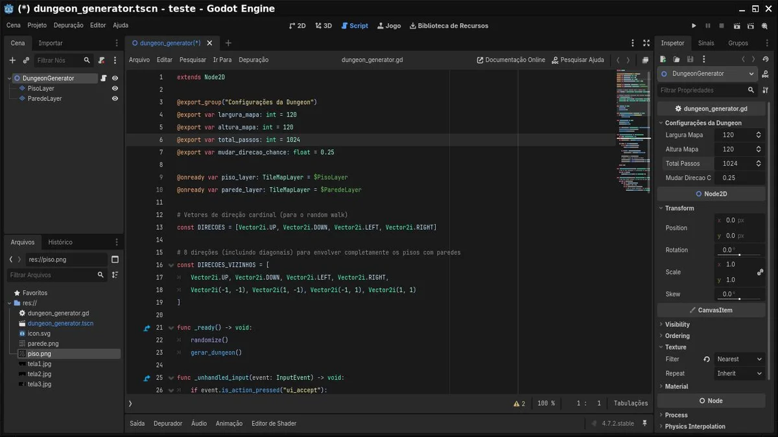Click the Filtrar Propriedades search field

[707, 91]
